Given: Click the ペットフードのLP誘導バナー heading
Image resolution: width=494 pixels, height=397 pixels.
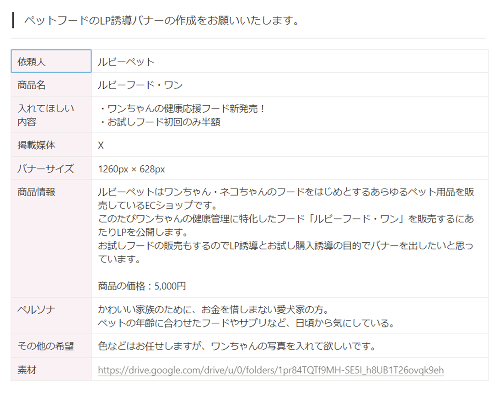Looking at the screenshot, I should pos(161,21).
